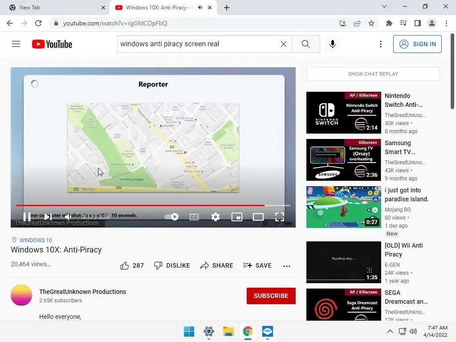Share this page from address bar
The height and width of the screenshot is (342, 456).
tap(357, 23)
